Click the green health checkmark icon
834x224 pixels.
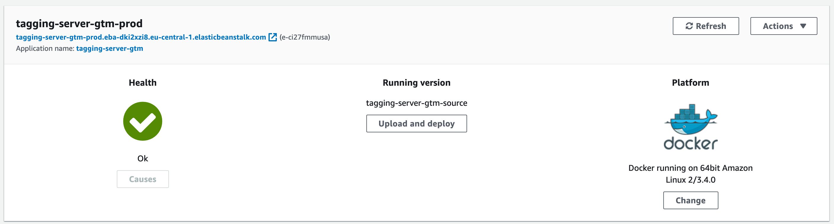tap(143, 121)
